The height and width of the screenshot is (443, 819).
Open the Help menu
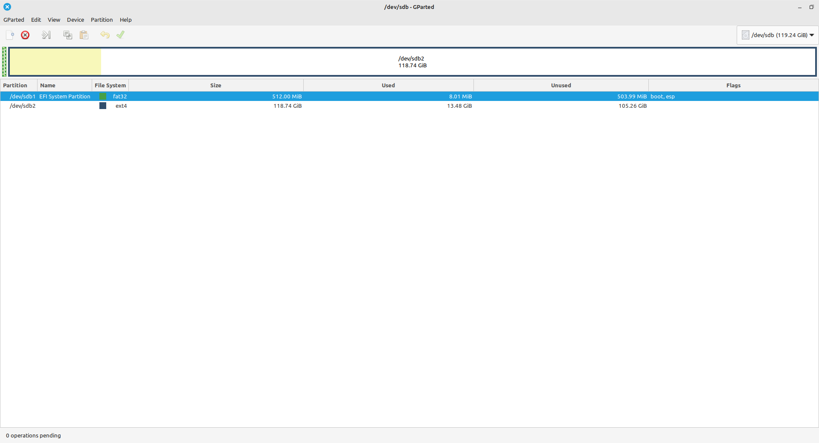(x=125, y=20)
